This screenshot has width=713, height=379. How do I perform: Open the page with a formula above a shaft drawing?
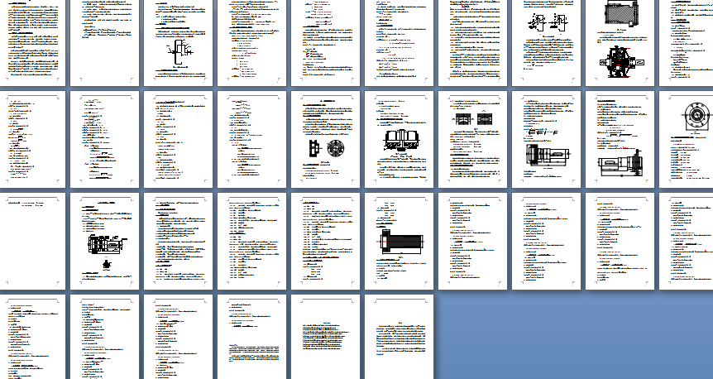point(546,139)
